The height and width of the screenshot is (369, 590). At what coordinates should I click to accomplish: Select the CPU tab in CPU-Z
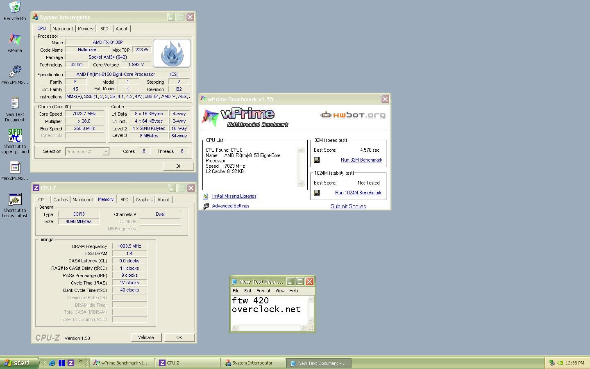coord(43,200)
